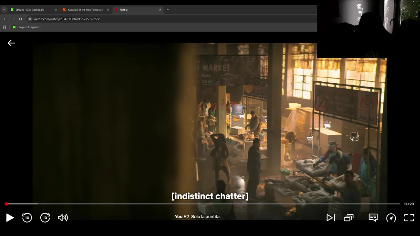Open playback speed control
This screenshot has width=420, height=236.
click(x=391, y=218)
